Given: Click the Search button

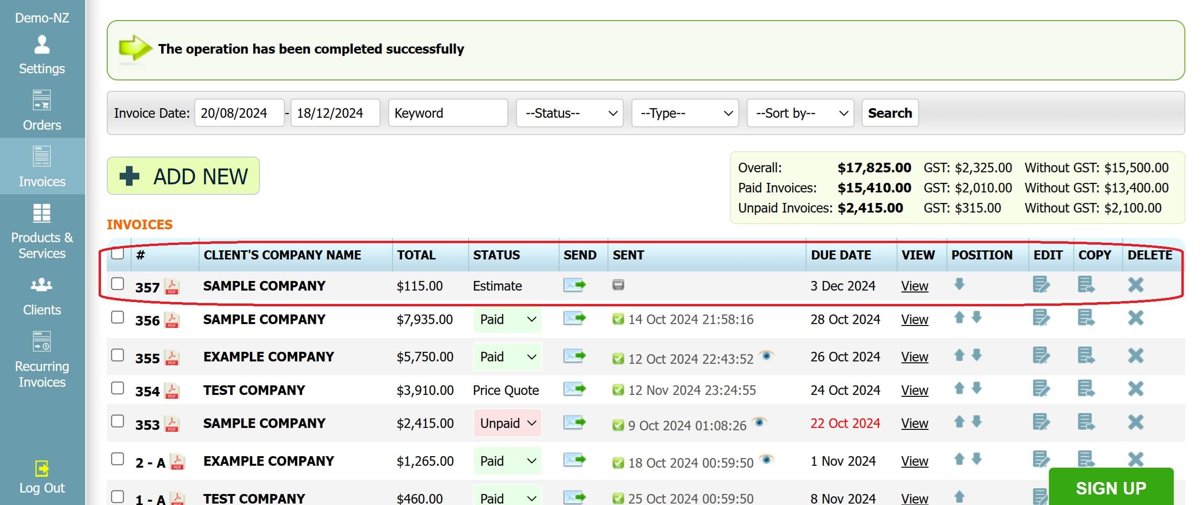Looking at the screenshot, I should pyautogui.click(x=890, y=113).
